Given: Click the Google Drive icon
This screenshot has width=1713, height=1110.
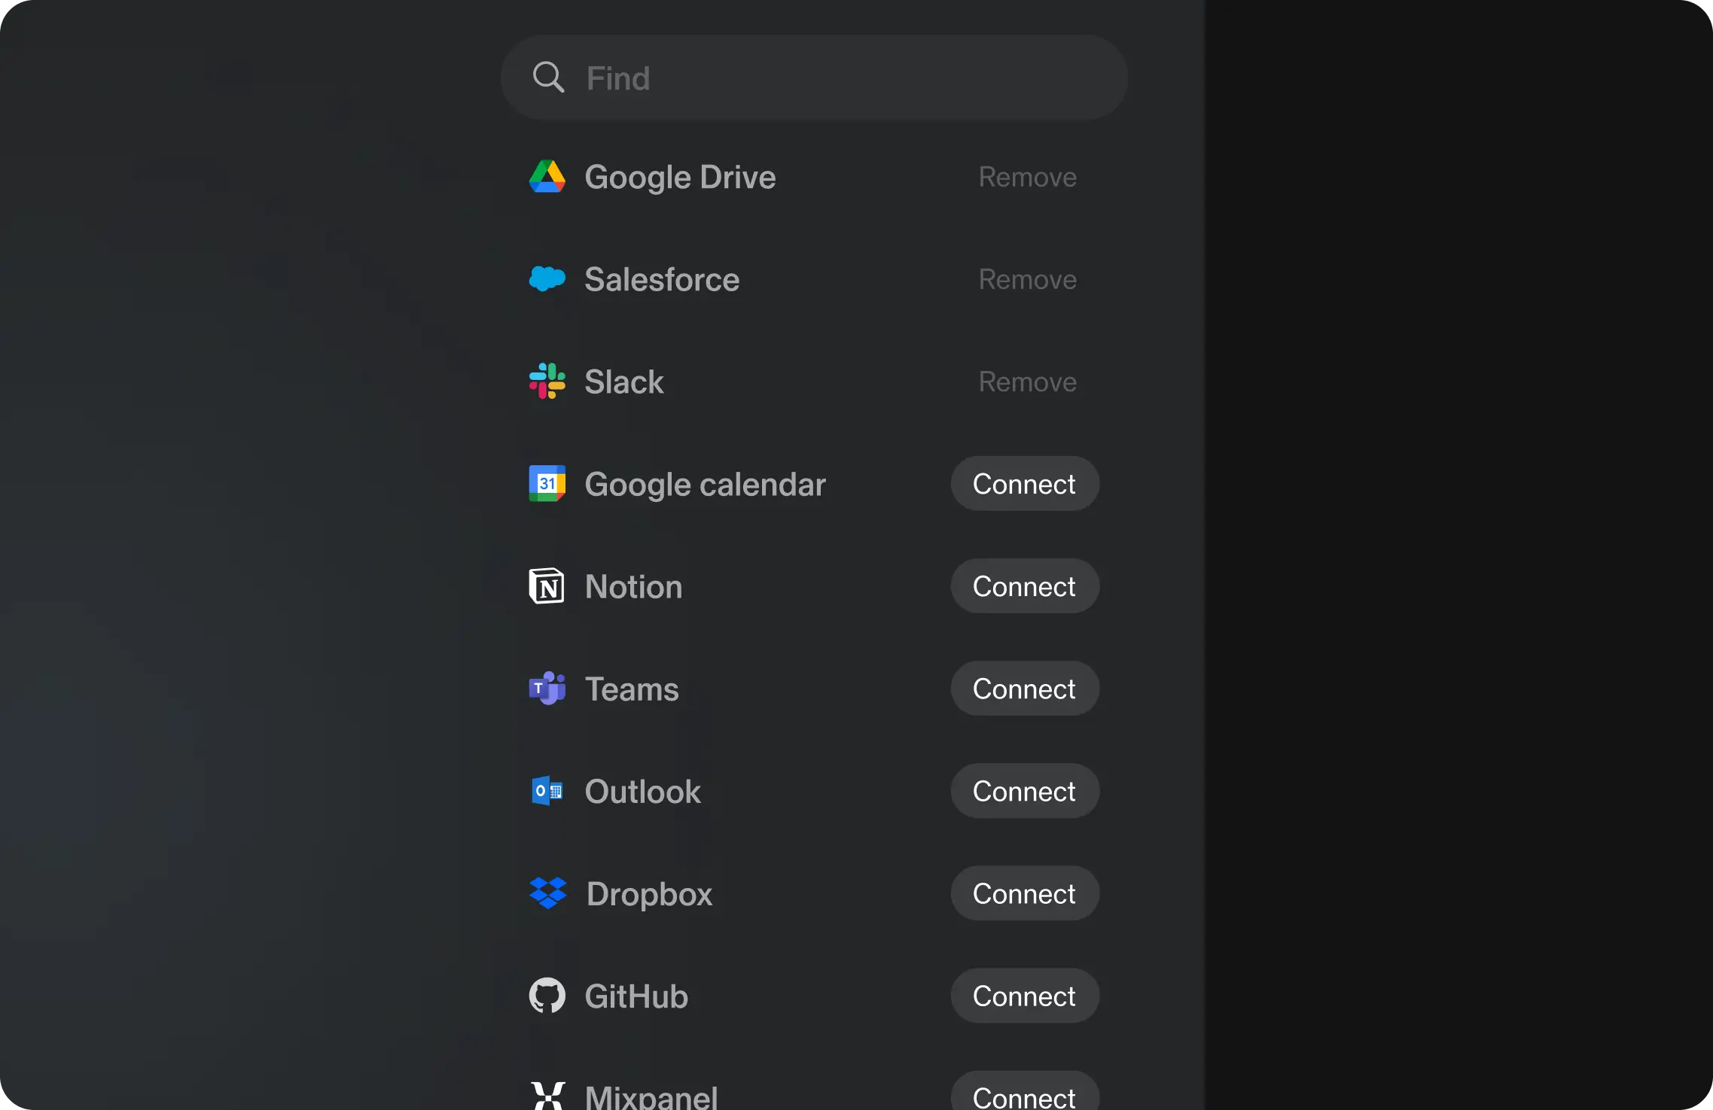Looking at the screenshot, I should 546,176.
